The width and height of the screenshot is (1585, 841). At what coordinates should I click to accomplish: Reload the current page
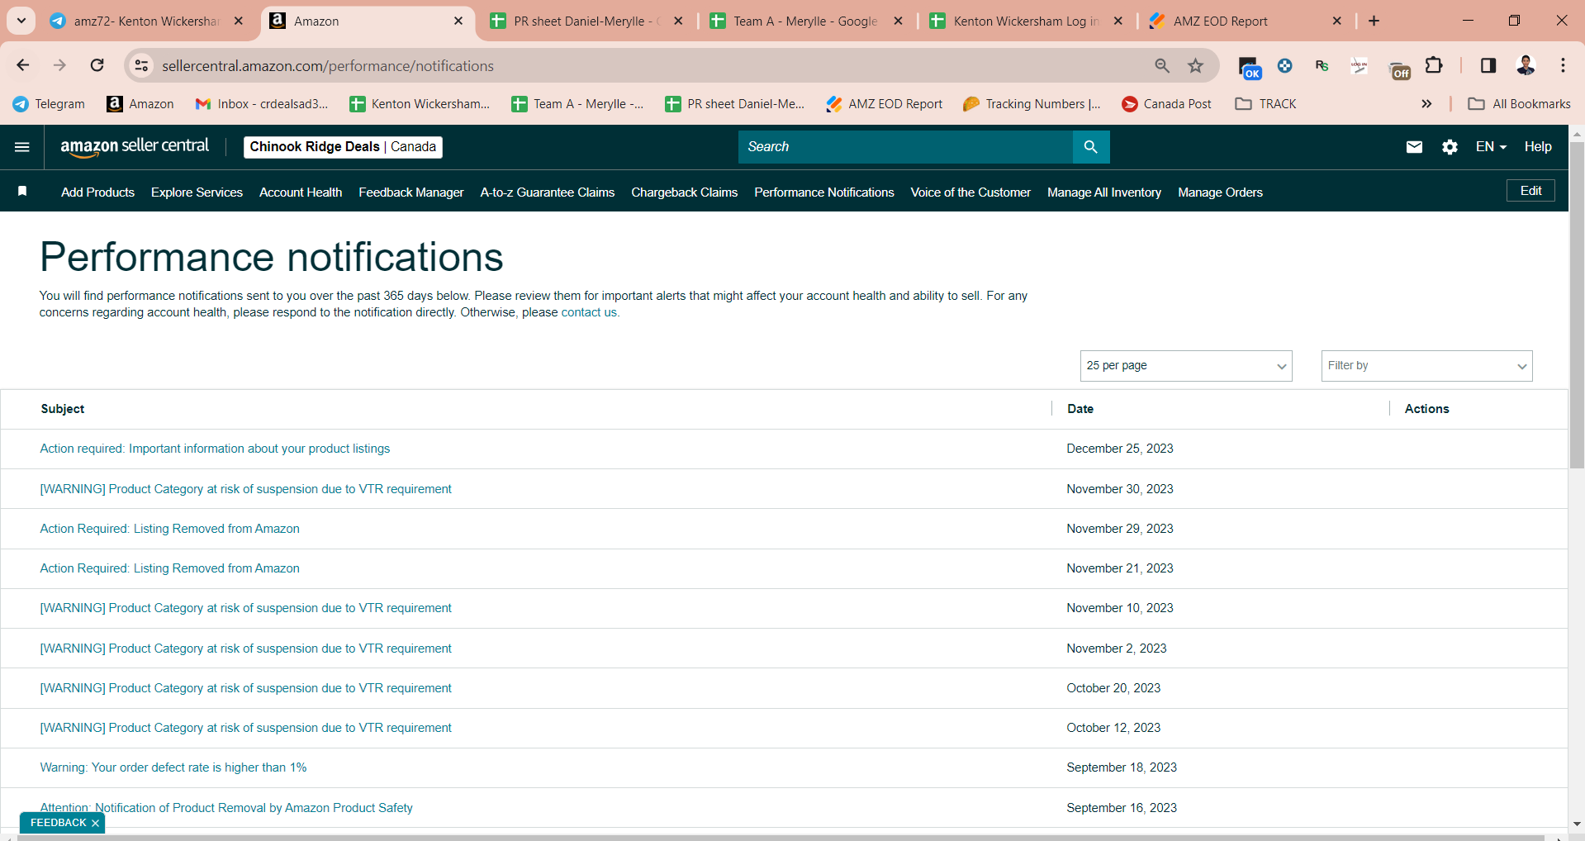pyautogui.click(x=97, y=65)
